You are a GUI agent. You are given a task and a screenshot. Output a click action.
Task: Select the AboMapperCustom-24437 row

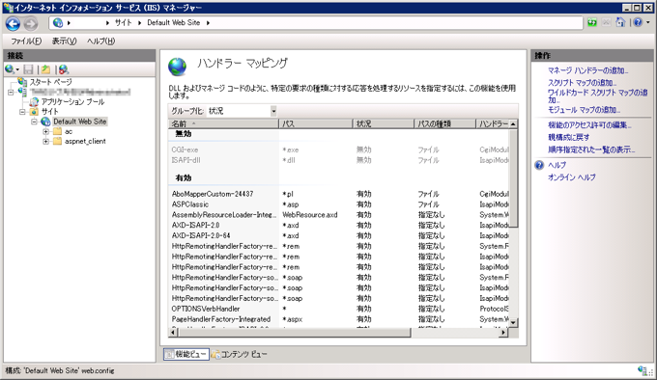(338, 194)
